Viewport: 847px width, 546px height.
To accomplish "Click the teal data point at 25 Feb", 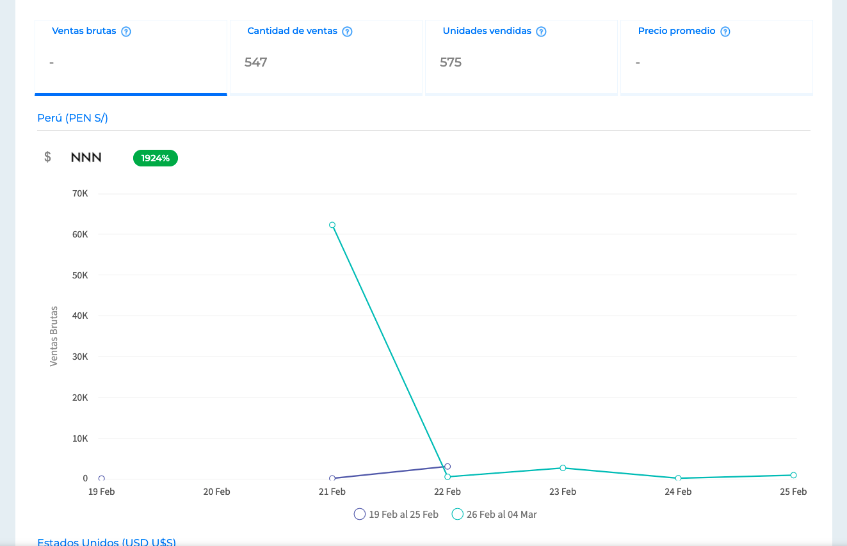I will pos(793,475).
